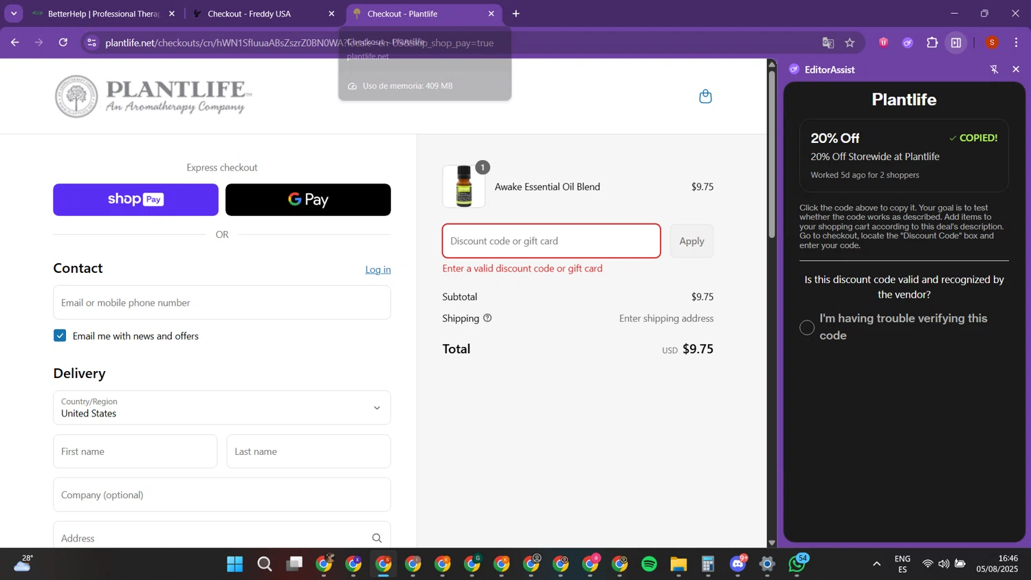The width and height of the screenshot is (1031, 580).
Task: Expand the Country/Region dropdown
Action: click(222, 408)
